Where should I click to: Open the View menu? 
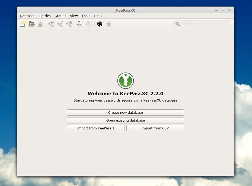tap(74, 16)
